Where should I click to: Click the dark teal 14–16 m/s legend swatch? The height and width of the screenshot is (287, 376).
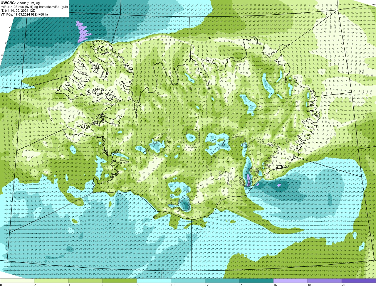click(256, 281)
